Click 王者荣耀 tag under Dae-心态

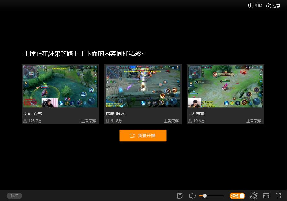pyautogui.click(x=89, y=121)
